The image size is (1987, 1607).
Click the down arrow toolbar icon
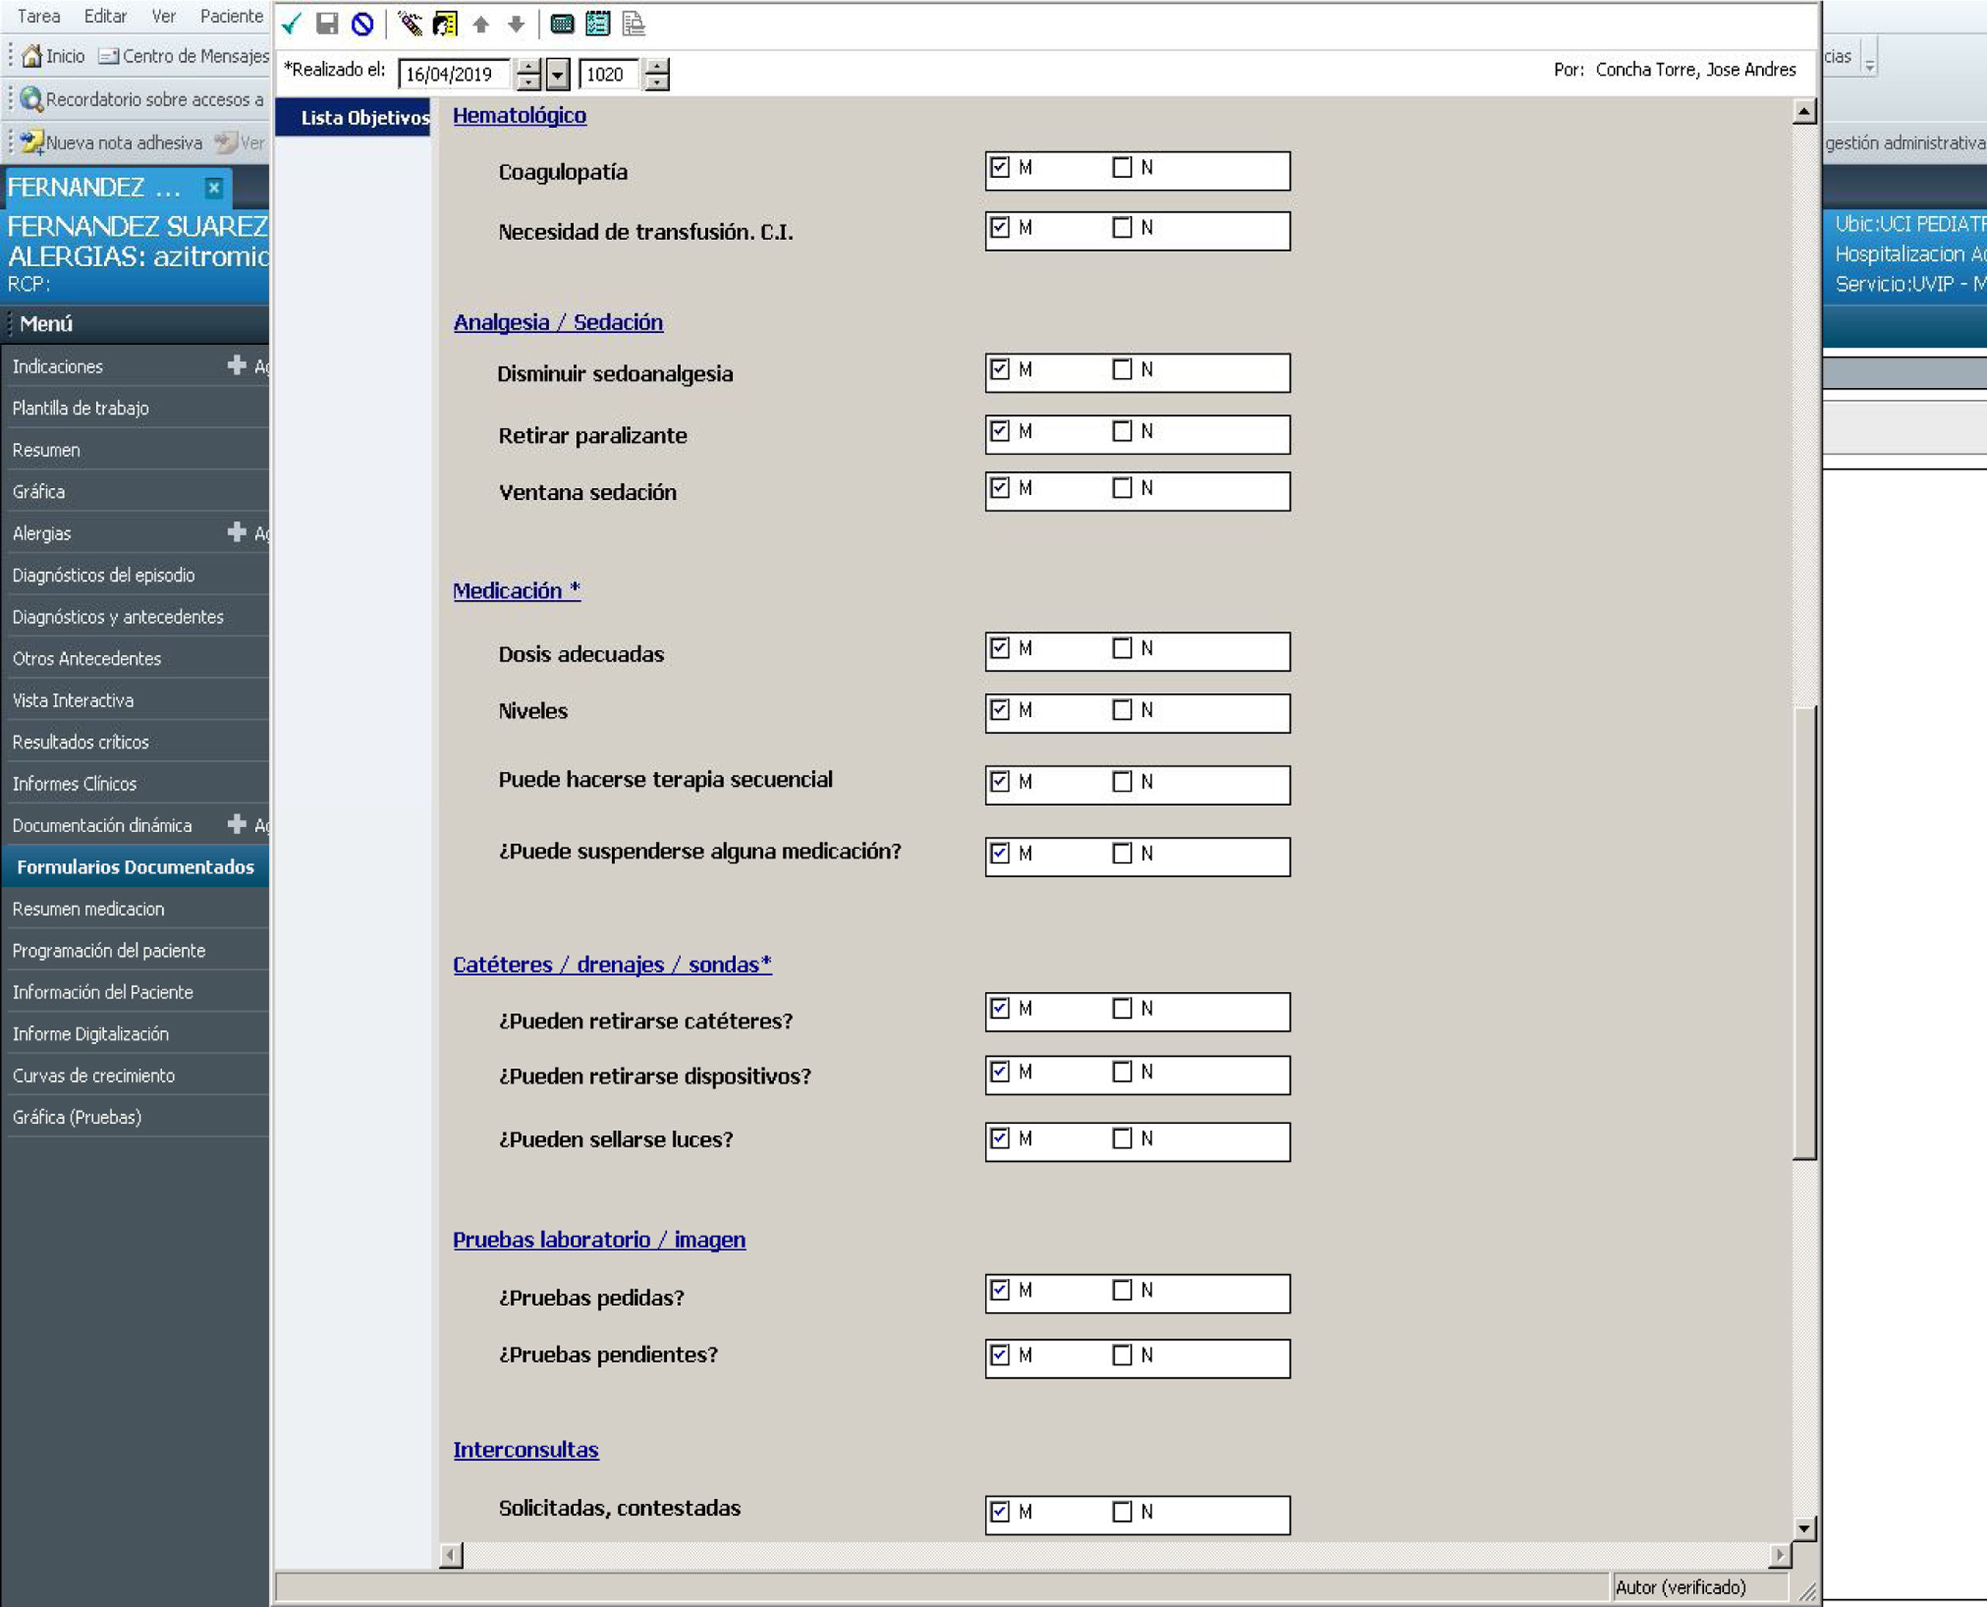[x=517, y=24]
